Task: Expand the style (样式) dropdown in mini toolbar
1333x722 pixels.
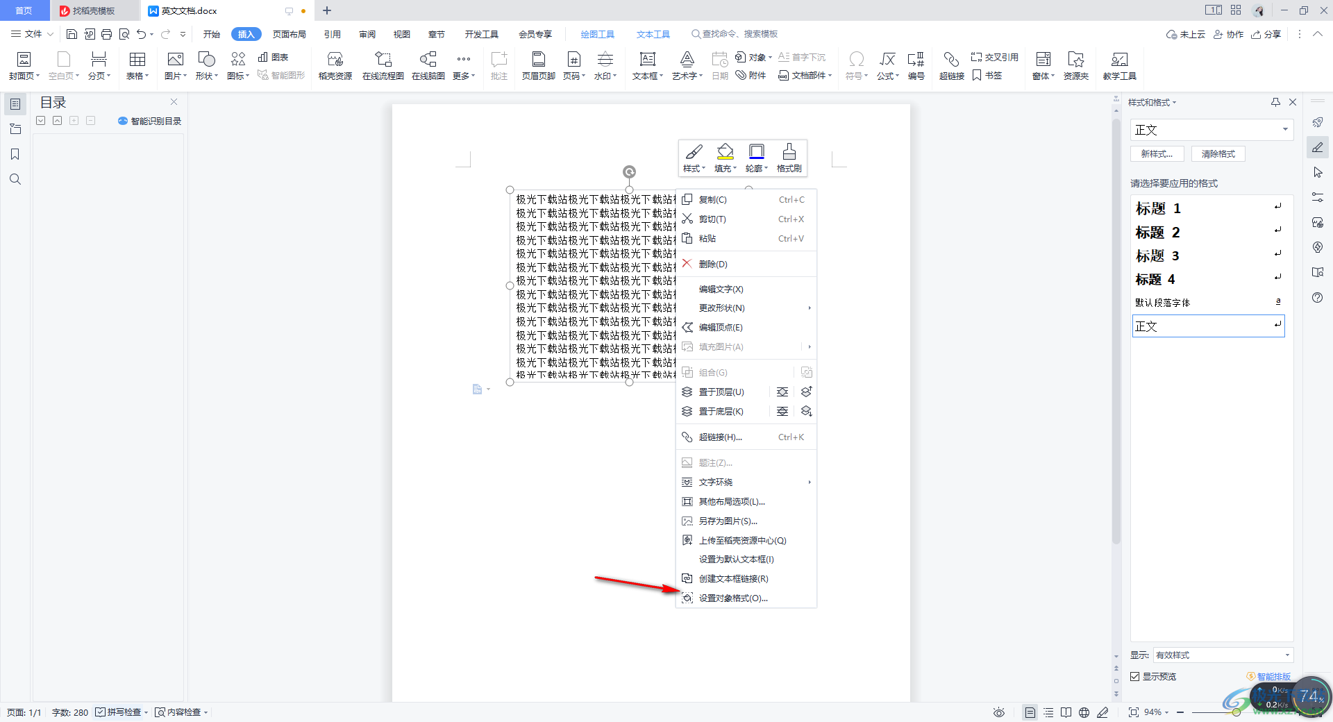Action: 703,168
